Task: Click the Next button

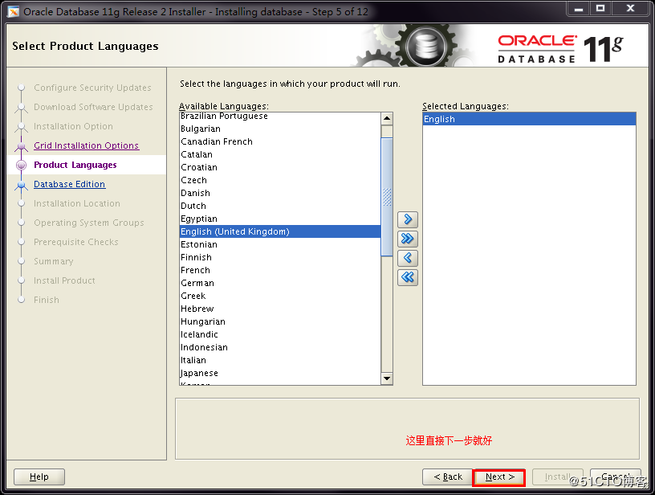Action: pyautogui.click(x=499, y=477)
